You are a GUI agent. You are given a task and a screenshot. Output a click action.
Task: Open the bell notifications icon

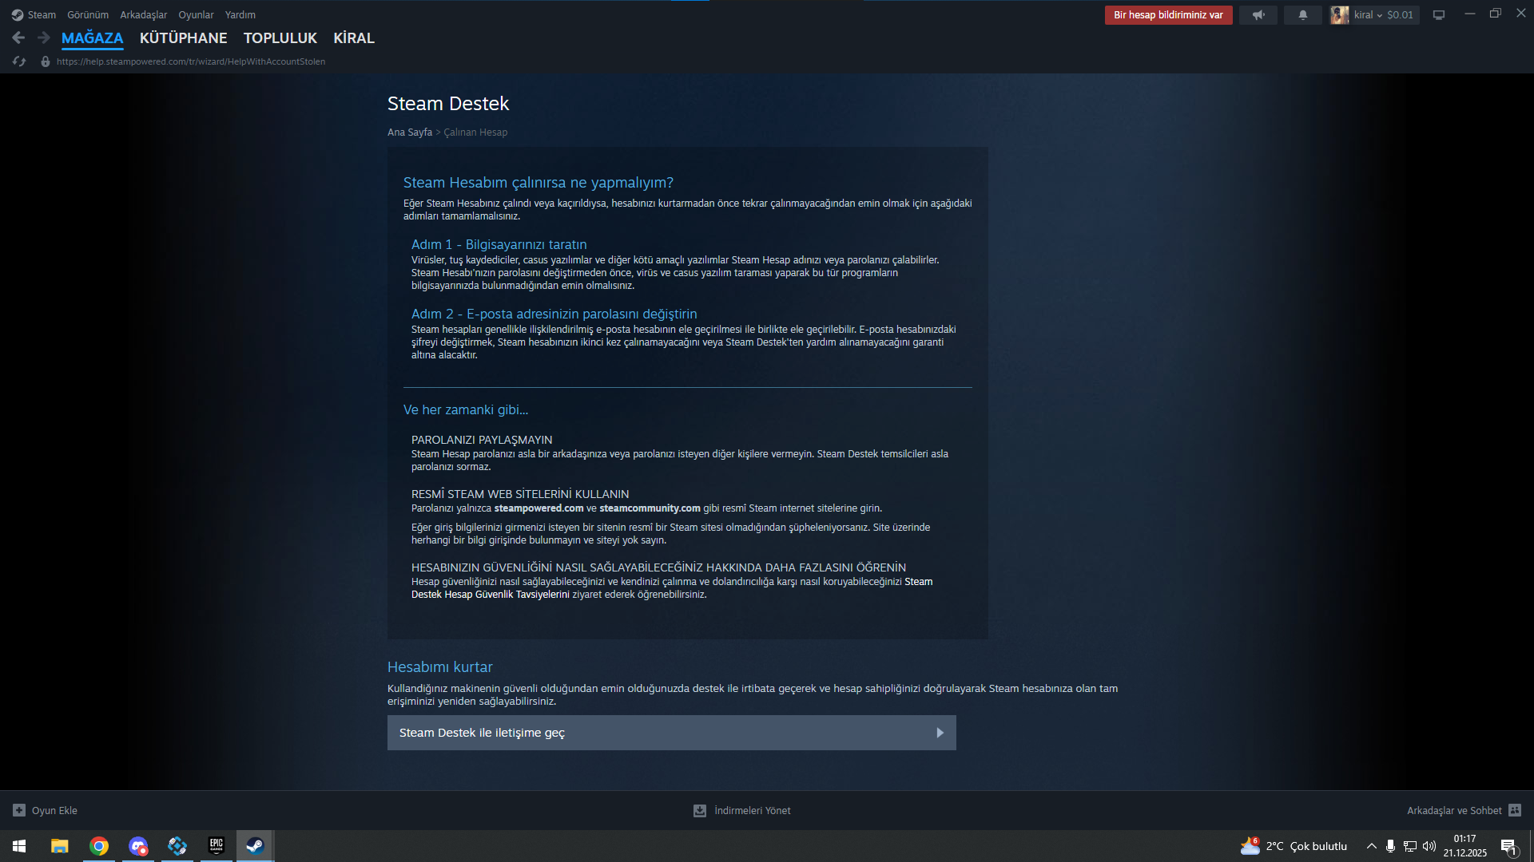coord(1303,15)
